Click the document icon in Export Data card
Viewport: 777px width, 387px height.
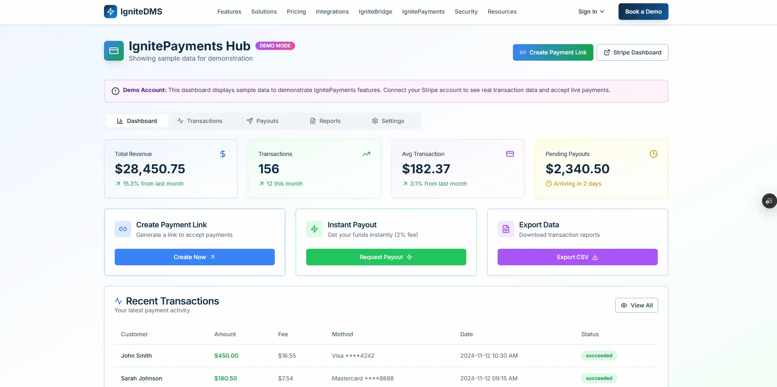coord(505,229)
